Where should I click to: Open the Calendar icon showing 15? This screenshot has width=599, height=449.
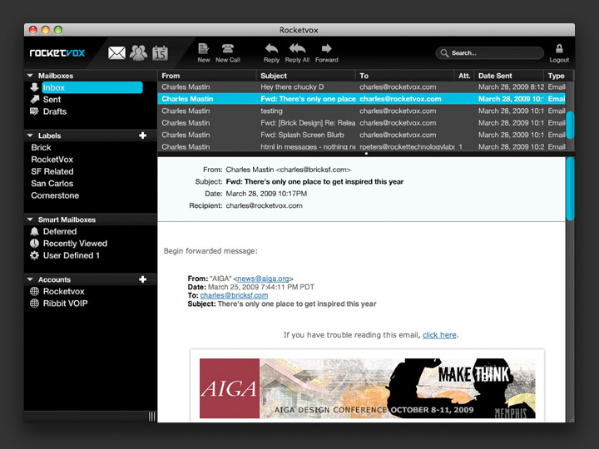coord(160,52)
